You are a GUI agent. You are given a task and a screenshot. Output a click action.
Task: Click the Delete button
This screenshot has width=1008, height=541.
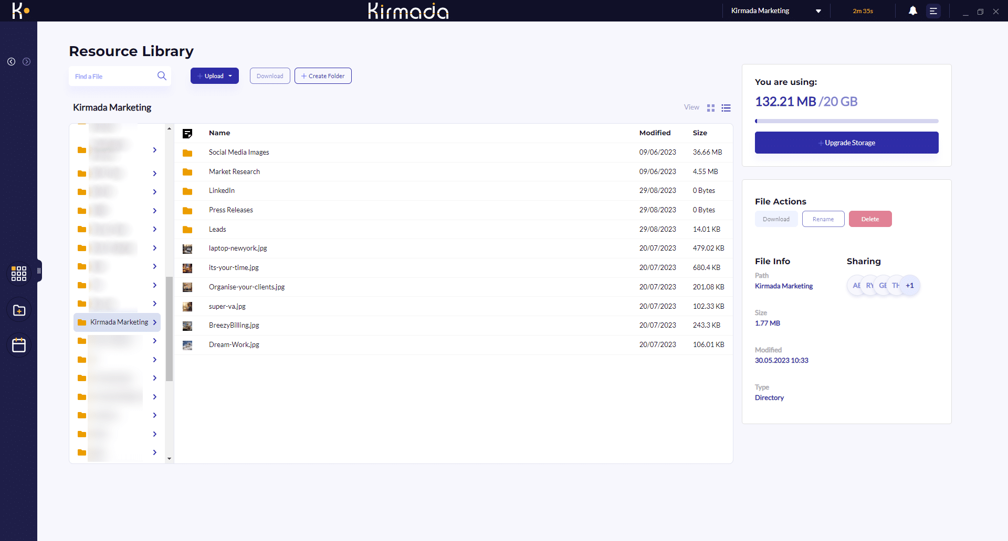pyautogui.click(x=870, y=219)
